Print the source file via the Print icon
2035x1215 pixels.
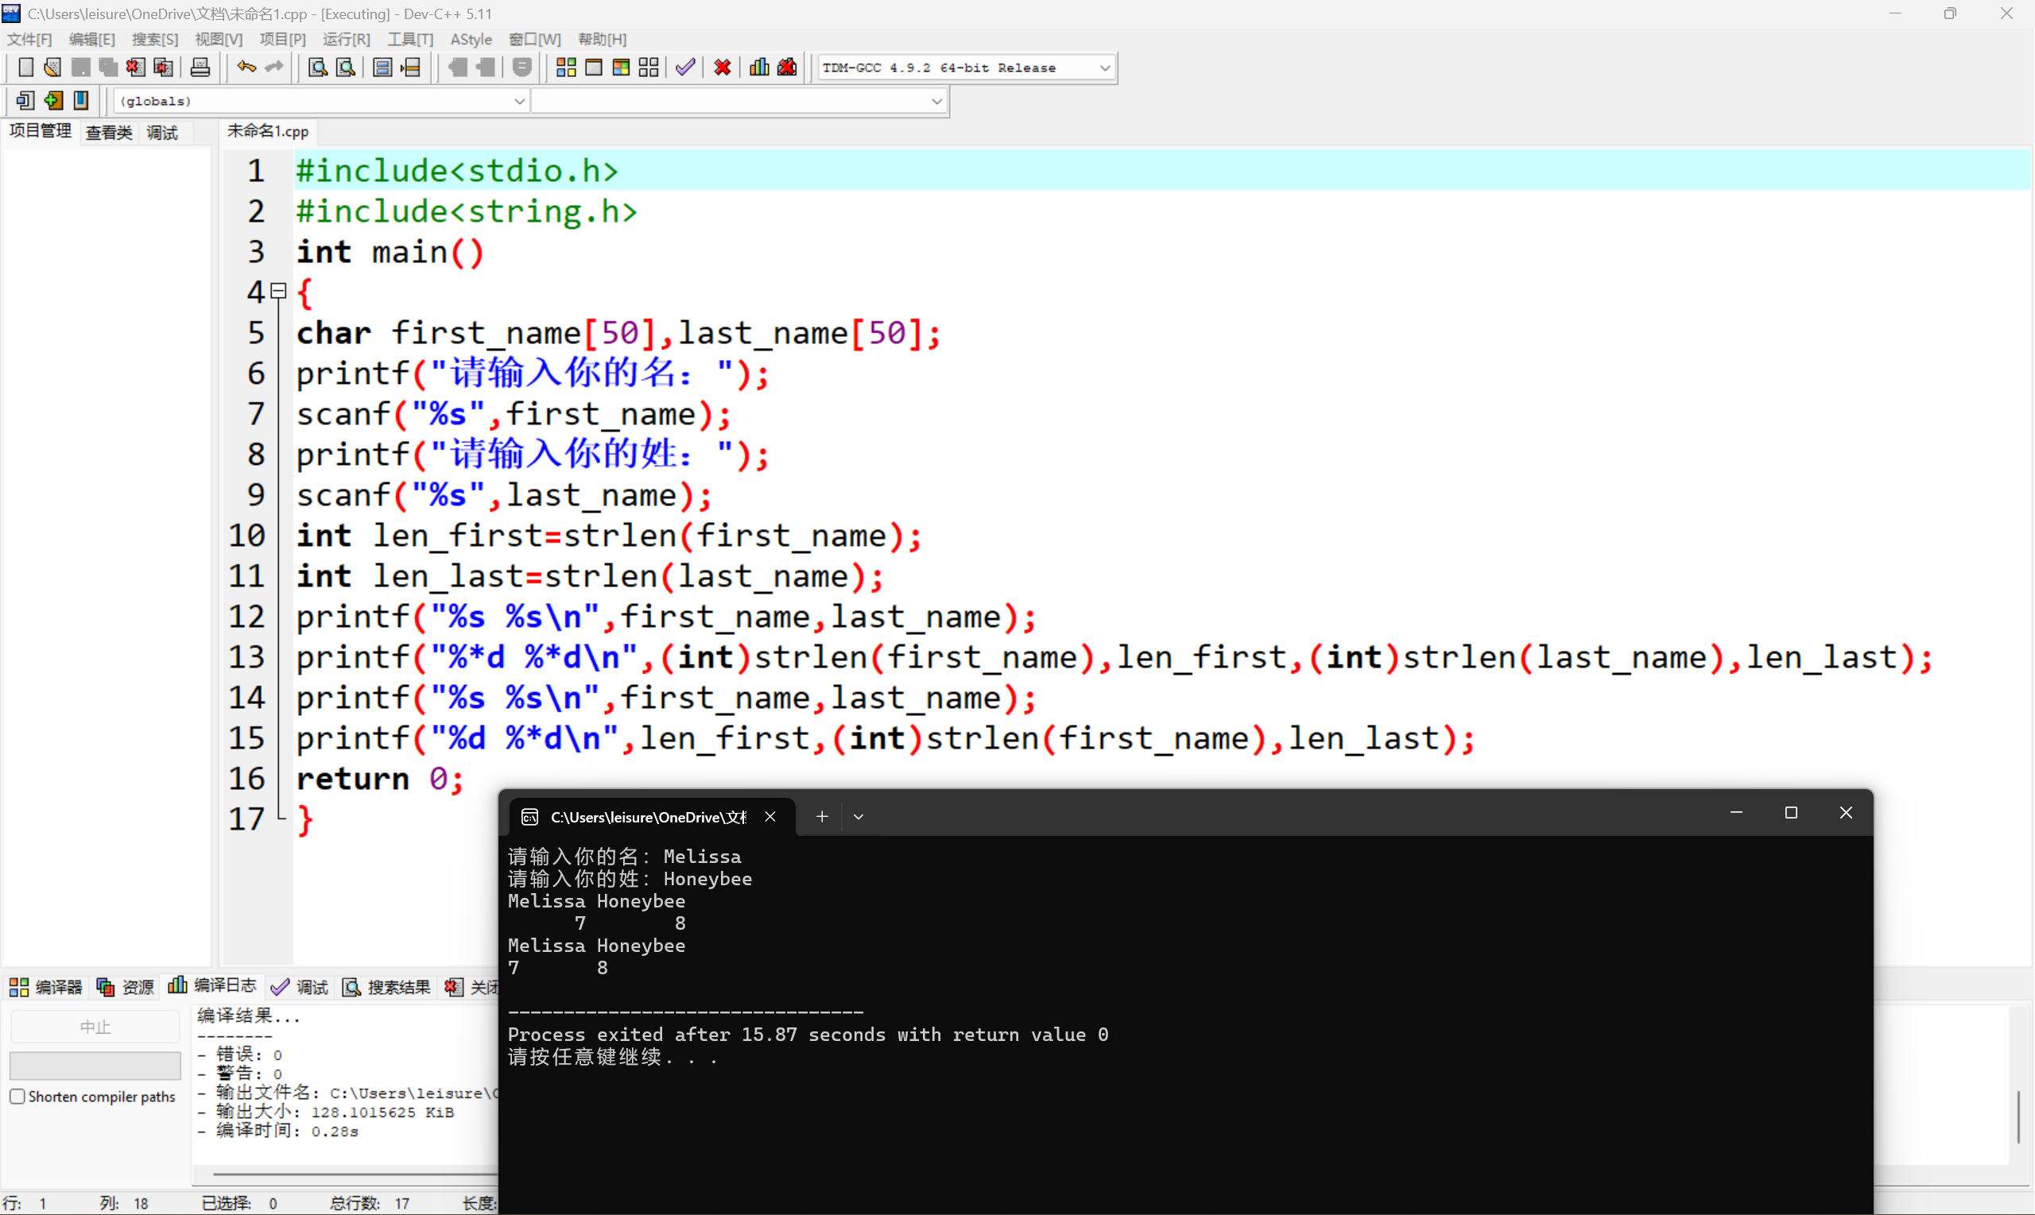200,67
